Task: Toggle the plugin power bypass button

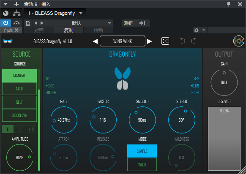Action: [5, 23]
